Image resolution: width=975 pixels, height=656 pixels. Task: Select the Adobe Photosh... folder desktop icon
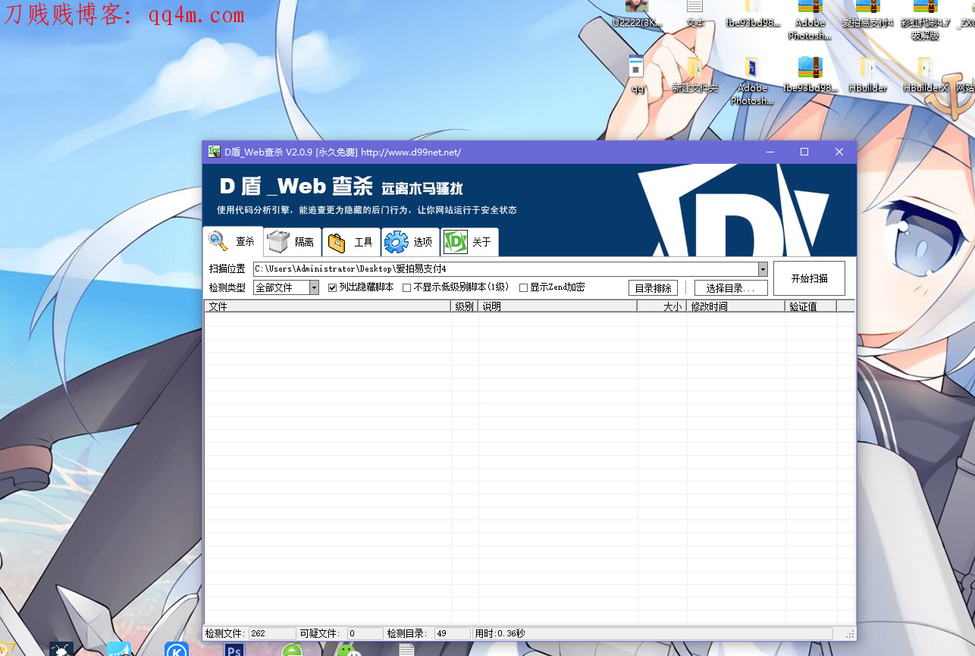(752, 80)
